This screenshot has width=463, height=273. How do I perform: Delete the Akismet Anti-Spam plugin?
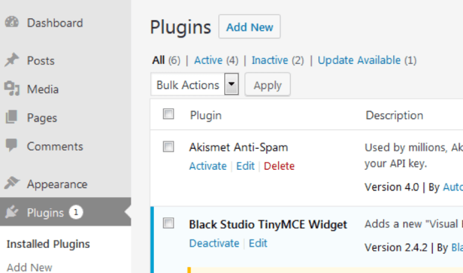[x=279, y=166]
